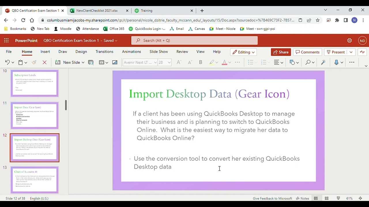Toggle the bullets list button
Screen dimensions: 369x207
click(251, 62)
